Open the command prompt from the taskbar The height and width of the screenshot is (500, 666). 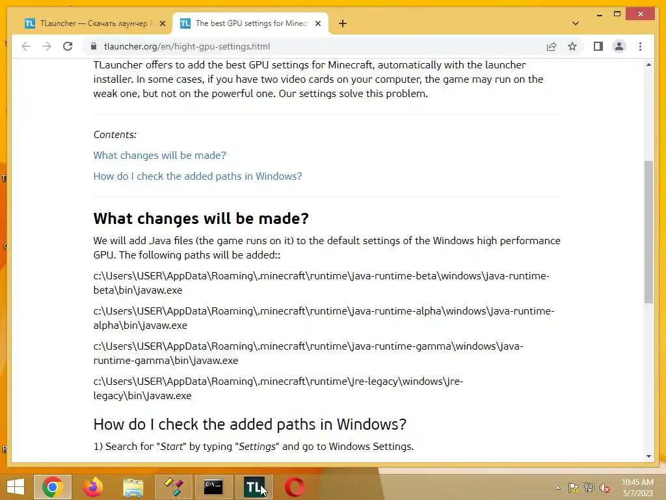(x=213, y=487)
